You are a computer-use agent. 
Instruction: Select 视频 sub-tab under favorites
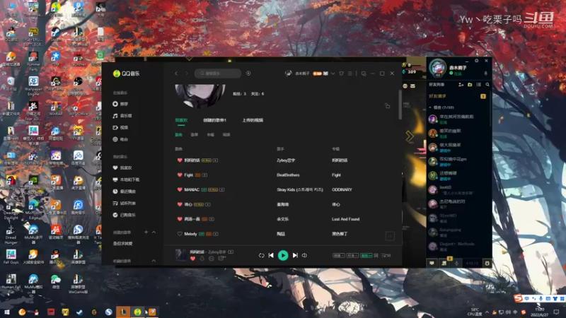click(x=226, y=134)
